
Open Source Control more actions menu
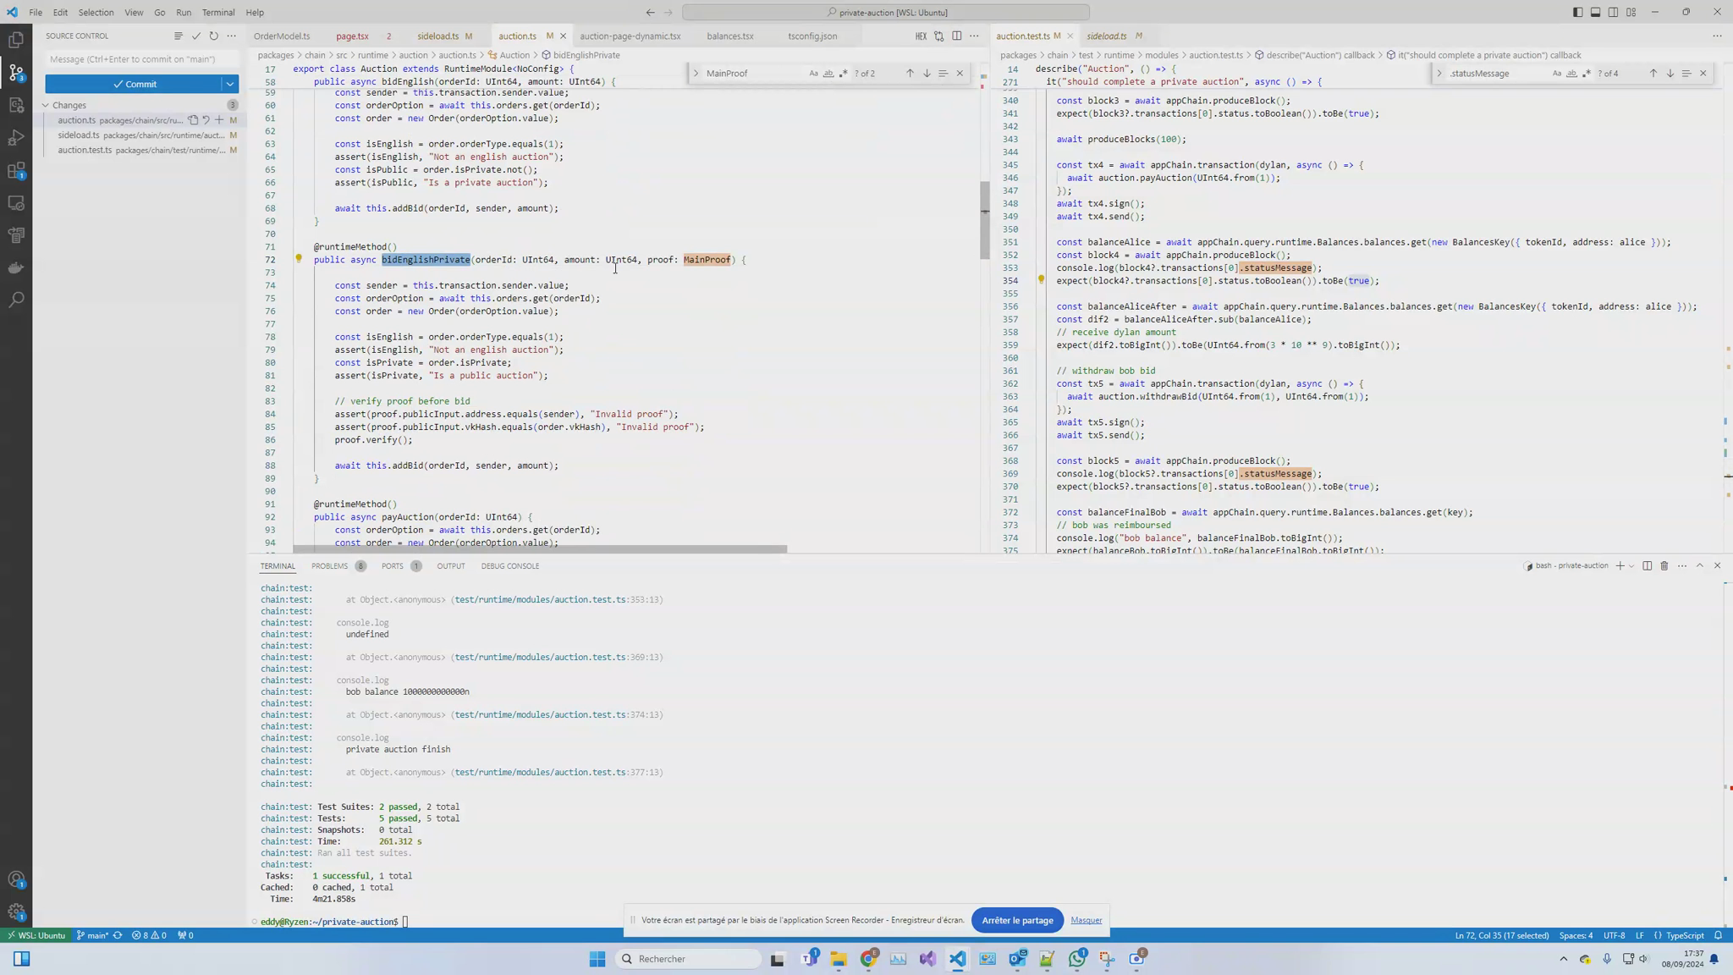pos(231,36)
